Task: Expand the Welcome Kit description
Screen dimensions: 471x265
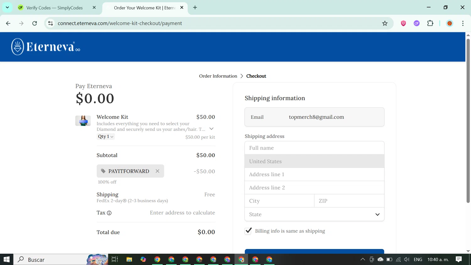Action: pyautogui.click(x=211, y=129)
